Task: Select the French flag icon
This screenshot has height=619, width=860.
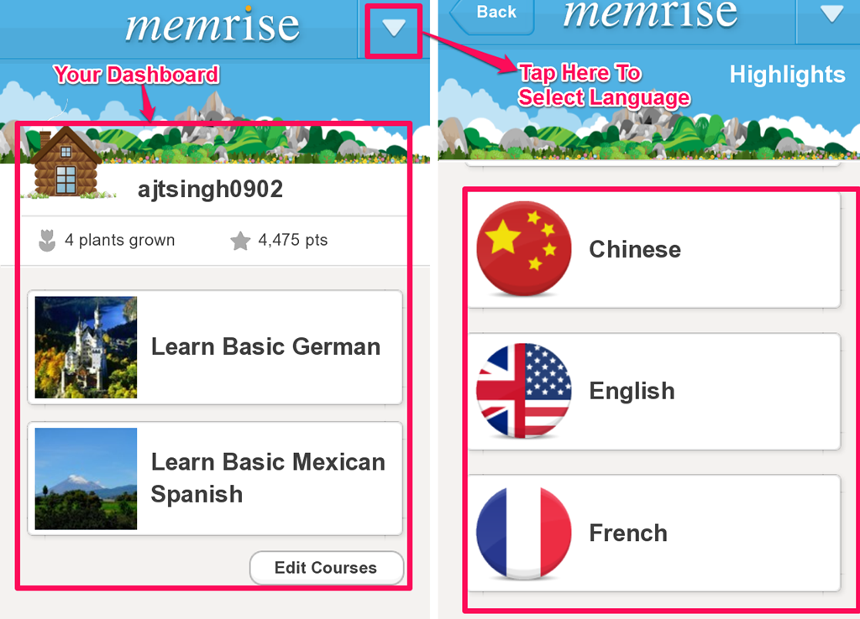Action: pyautogui.click(x=524, y=533)
